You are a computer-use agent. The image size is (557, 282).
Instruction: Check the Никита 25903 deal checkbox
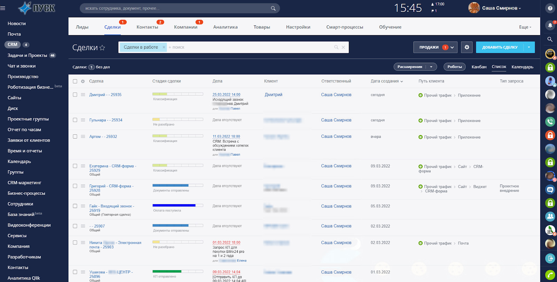coord(75,242)
